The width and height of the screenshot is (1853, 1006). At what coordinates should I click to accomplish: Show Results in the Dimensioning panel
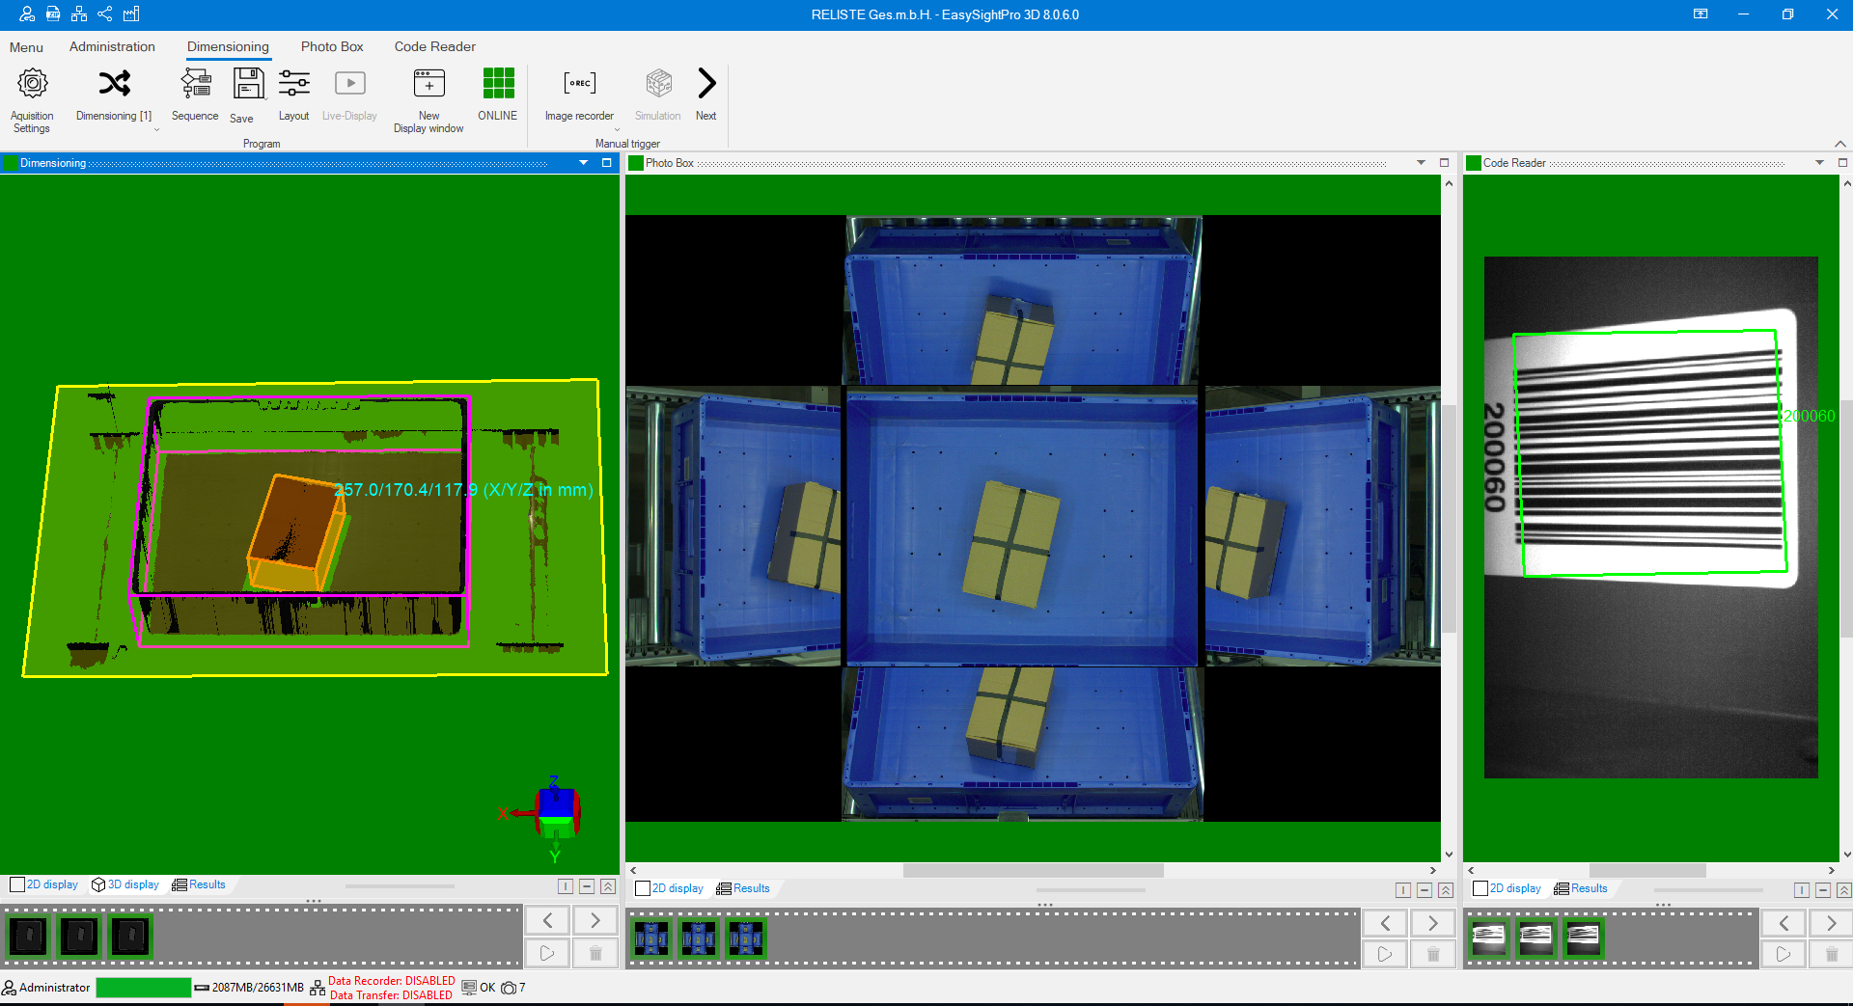pos(199,884)
